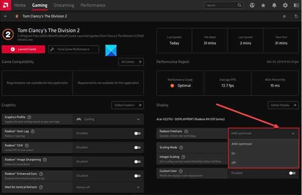Click Acer XZ271U DISPLAYPORT display name
The width and height of the screenshot is (302, 195).
191,119
